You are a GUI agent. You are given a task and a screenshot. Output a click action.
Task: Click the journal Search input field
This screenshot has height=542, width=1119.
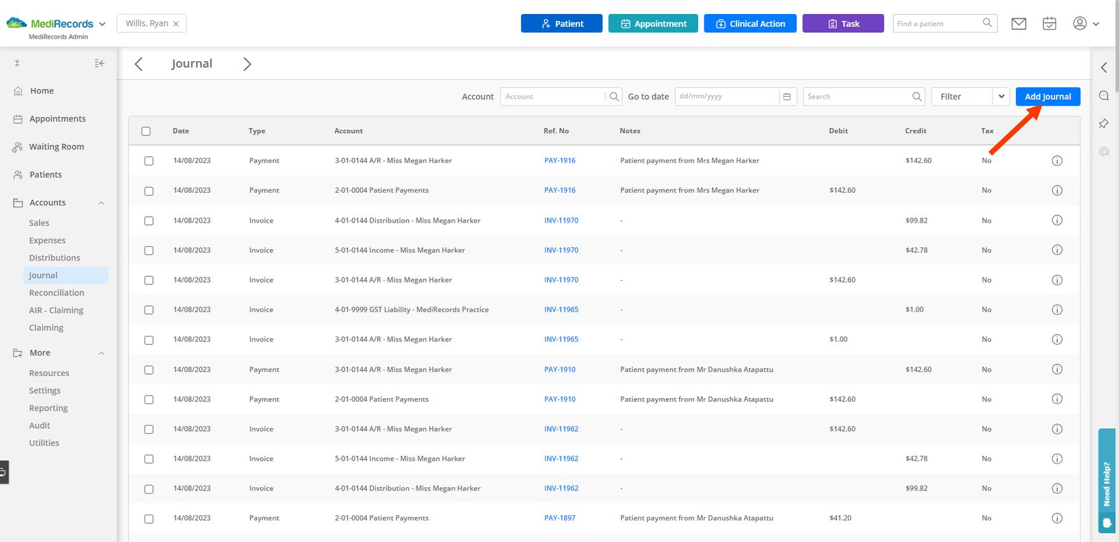[857, 97]
